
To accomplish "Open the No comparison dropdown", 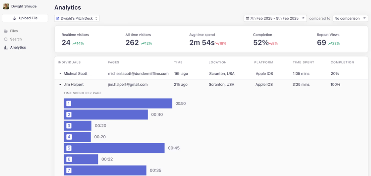I will 350,18.
